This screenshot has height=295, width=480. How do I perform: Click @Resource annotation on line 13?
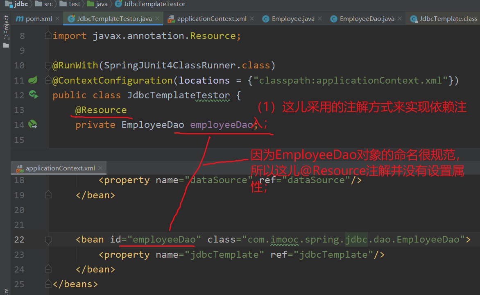click(101, 110)
